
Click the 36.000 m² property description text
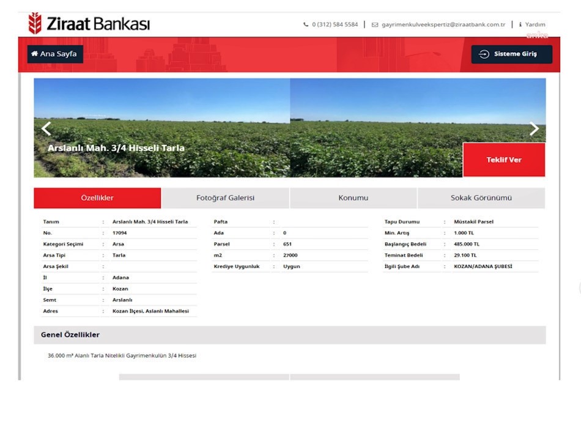pos(122,355)
